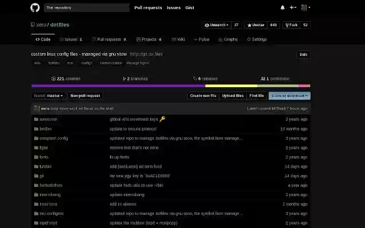Switch to the Code tab

point(43,39)
